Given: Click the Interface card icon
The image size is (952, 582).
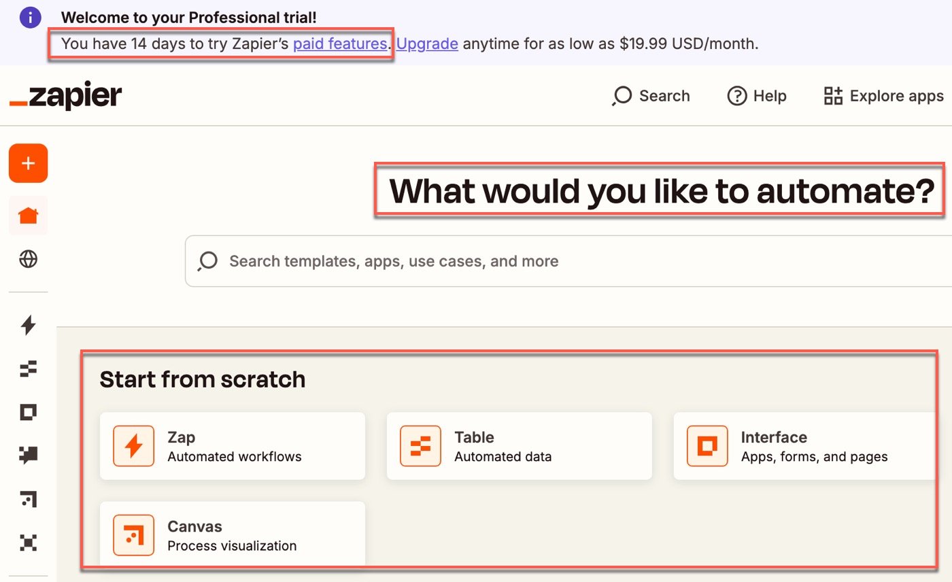Looking at the screenshot, I should tap(708, 446).
